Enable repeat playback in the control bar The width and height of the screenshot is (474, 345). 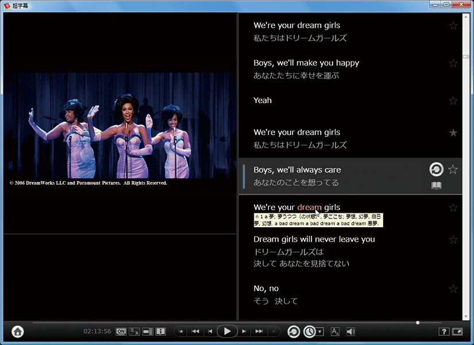click(x=294, y=332)
